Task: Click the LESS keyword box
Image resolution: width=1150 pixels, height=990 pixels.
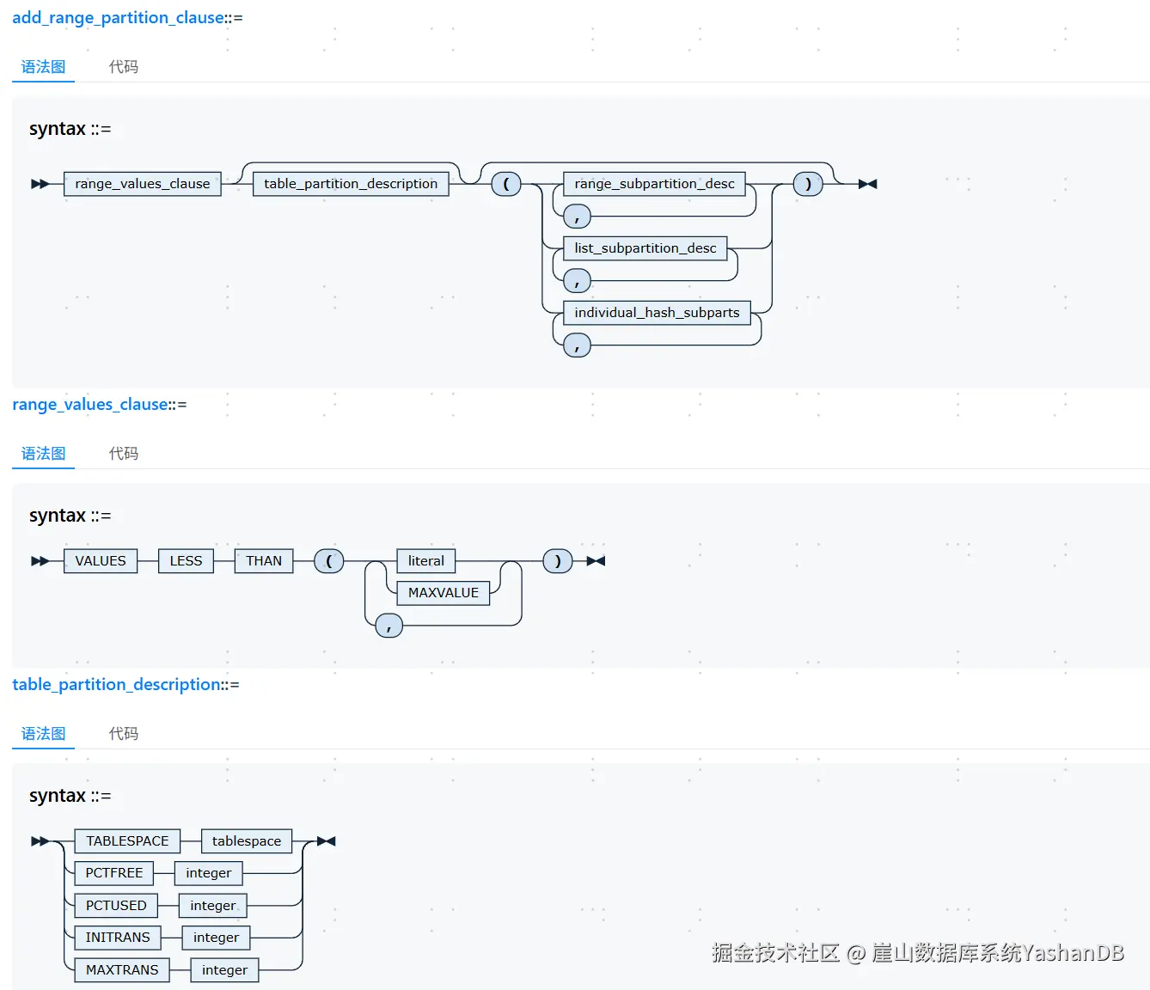Action: 186,561
